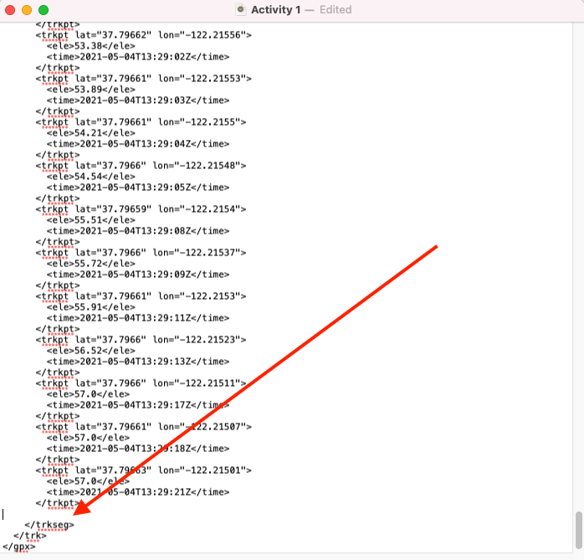Click the time line 2021-05-04T13:29:17Z
The image size is (584, 560).
pyautogui.click(x=138, y=405)
